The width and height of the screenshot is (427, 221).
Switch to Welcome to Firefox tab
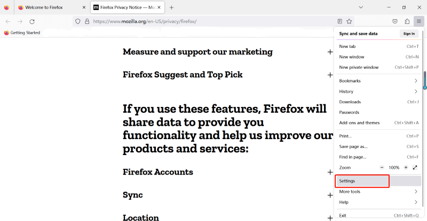(52, 7)
